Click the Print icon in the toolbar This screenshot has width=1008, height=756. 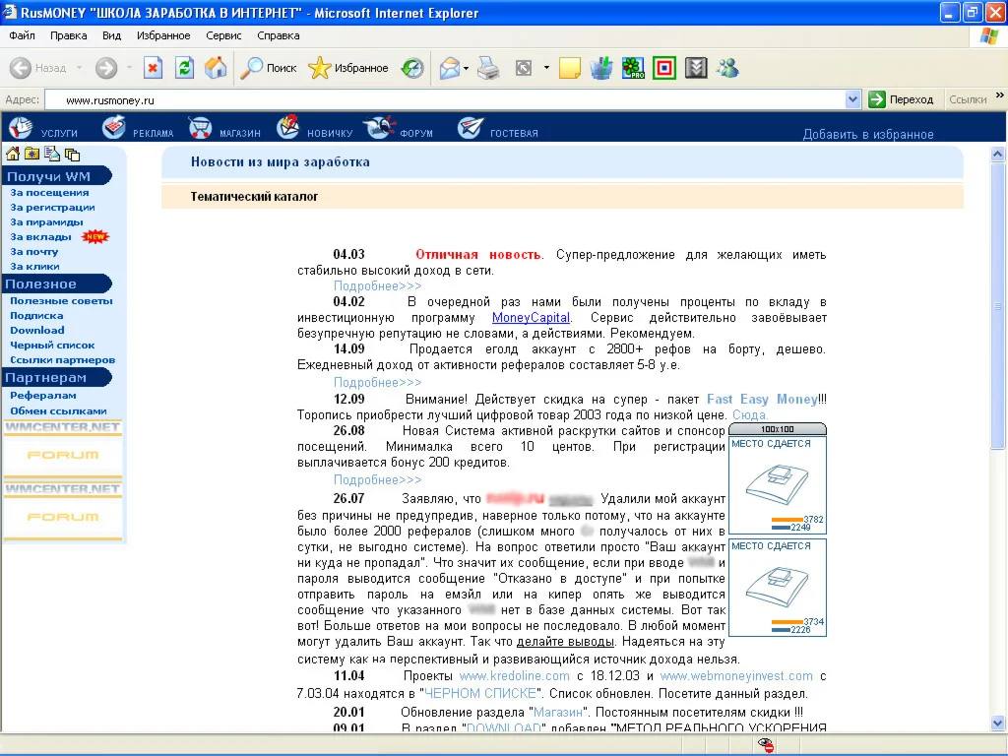click(488, 68)
